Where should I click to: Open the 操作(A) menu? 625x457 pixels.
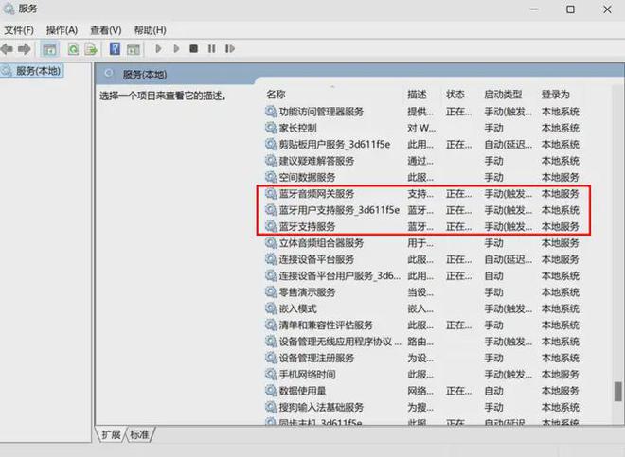(x=62, y=30)
